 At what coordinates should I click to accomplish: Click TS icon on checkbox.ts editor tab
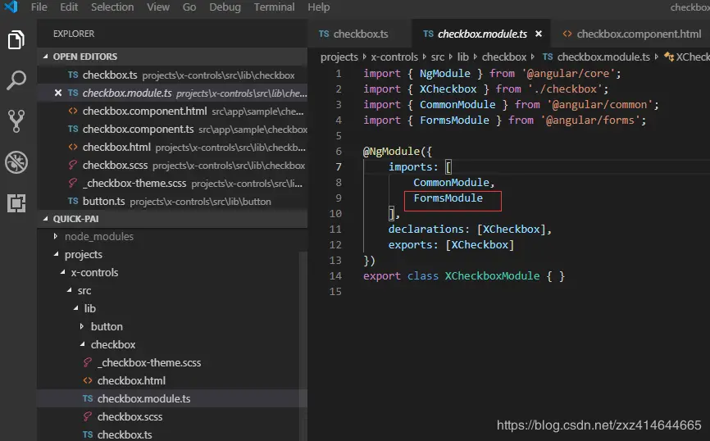click(x=324, y=34)
